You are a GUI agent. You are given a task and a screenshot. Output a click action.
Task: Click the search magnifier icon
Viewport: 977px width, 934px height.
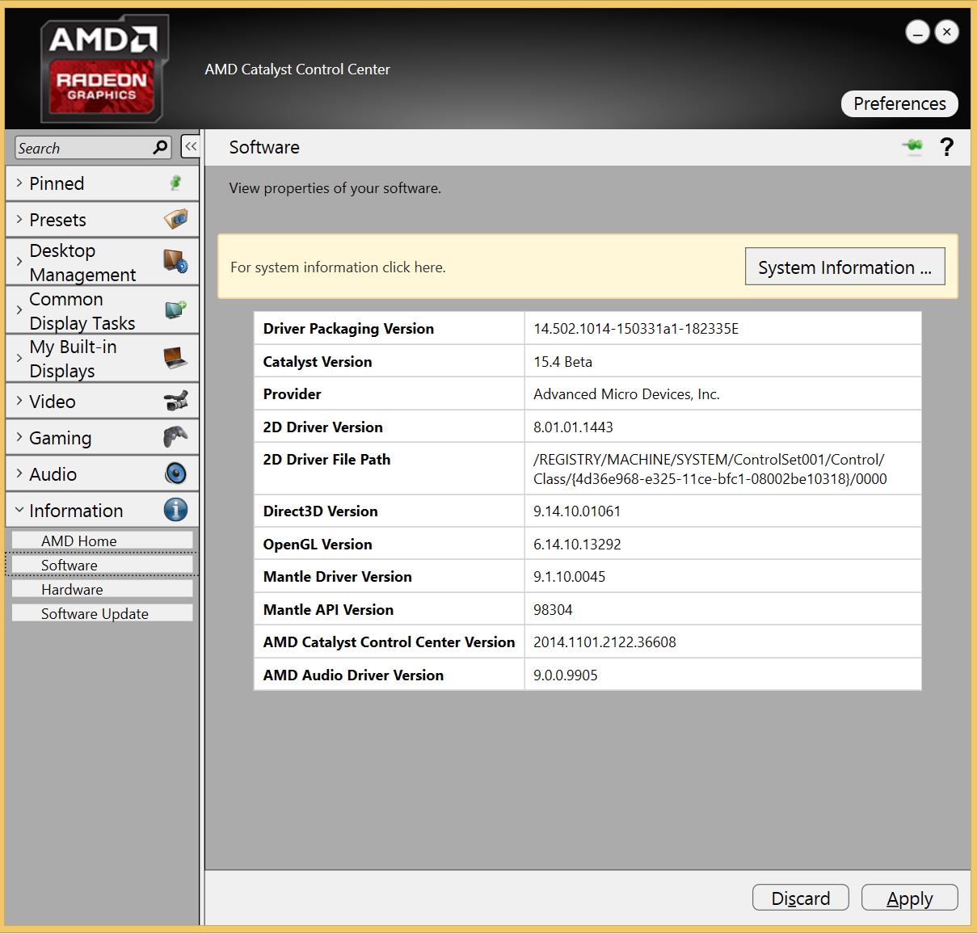[161, 147]
